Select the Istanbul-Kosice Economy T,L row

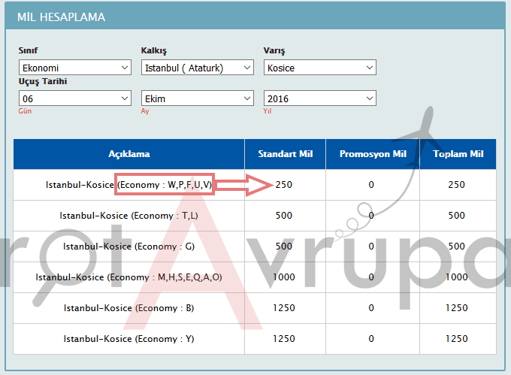coord(129,216)
